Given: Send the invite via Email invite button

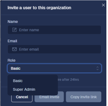Looking at the screenshot, I should [x=49, y=97].
